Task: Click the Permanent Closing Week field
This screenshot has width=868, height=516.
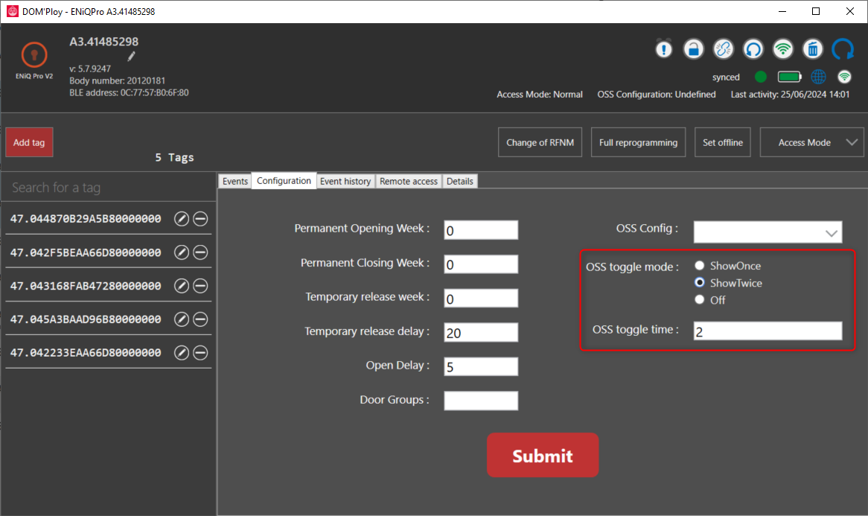Action: (481, 264)
